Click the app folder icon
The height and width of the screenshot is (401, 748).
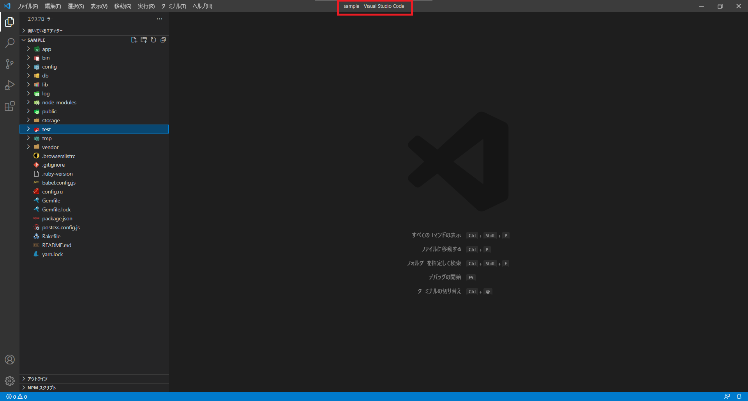coord(37,49)
